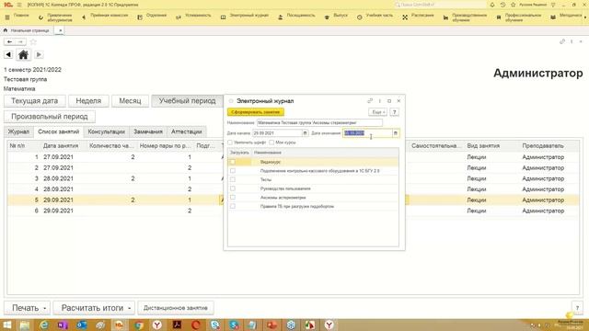This screenshot has height=331, width=589.
Task: Click the search field in title bar
Action: 440,5
